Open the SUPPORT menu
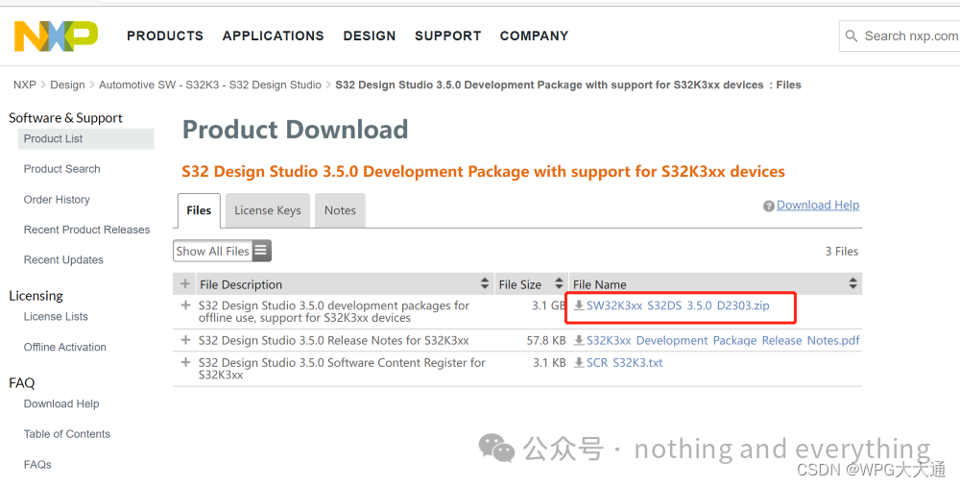Screen dimensions: 960x487 [x=447, y=37]
